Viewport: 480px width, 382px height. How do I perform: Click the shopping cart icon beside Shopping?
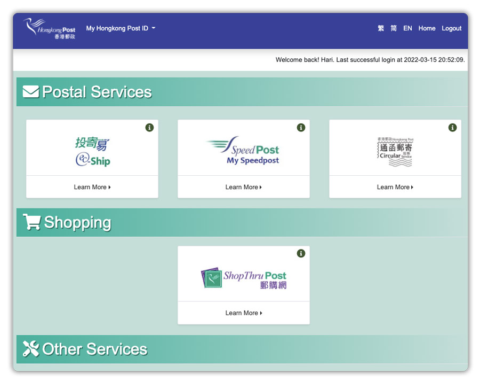coord(32,222)
